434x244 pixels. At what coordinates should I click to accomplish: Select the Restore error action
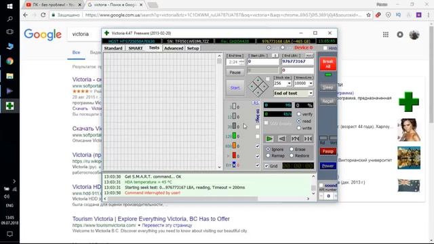[292, 156]
